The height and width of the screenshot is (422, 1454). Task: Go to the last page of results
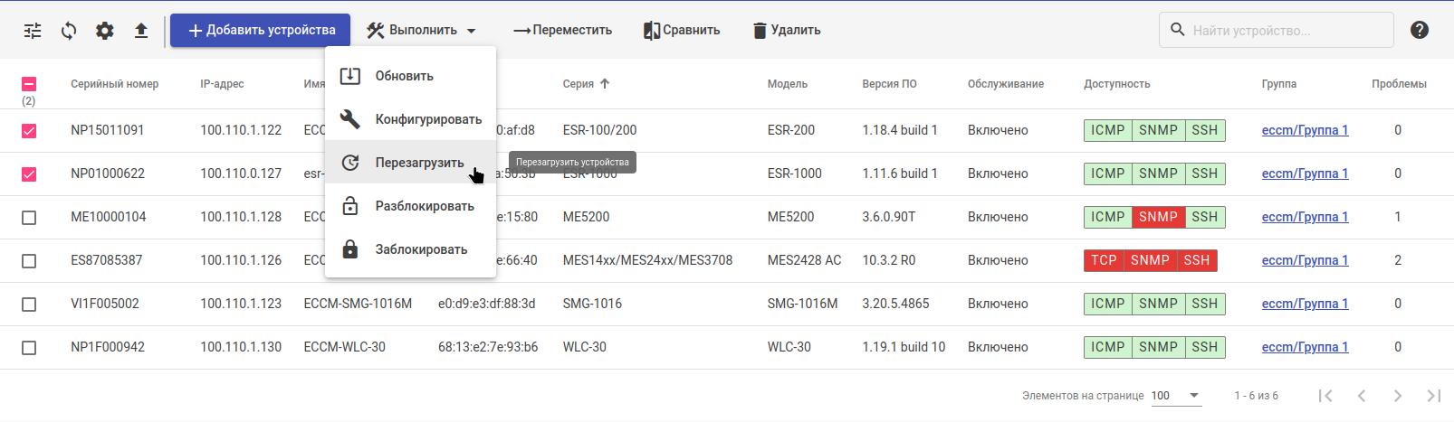tap(1433, 396)
